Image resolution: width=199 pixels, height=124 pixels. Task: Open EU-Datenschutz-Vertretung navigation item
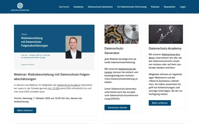click(132, 7)
